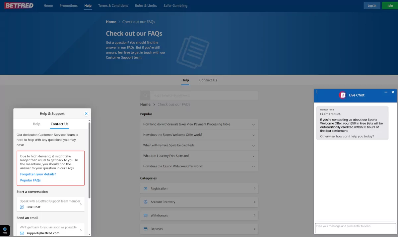Open Terms & Conditions in top navigation
Viewport: 398px width, 237px height.
[x=113, y=6]
